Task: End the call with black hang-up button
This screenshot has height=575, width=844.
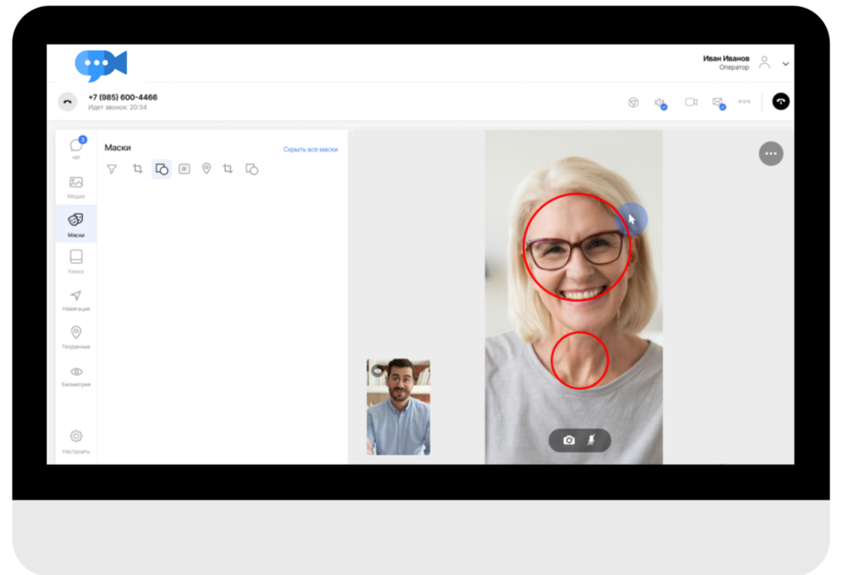Action: tap(780, 101)
